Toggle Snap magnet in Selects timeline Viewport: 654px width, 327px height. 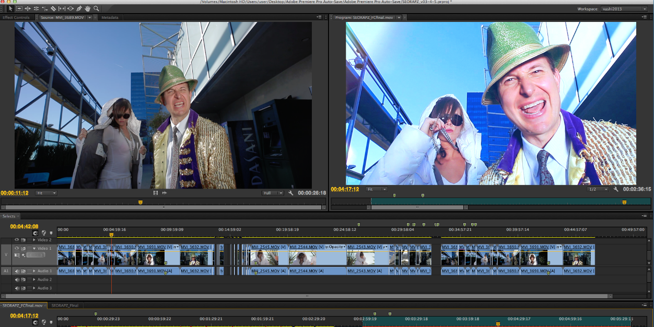(x=35, y=233)
